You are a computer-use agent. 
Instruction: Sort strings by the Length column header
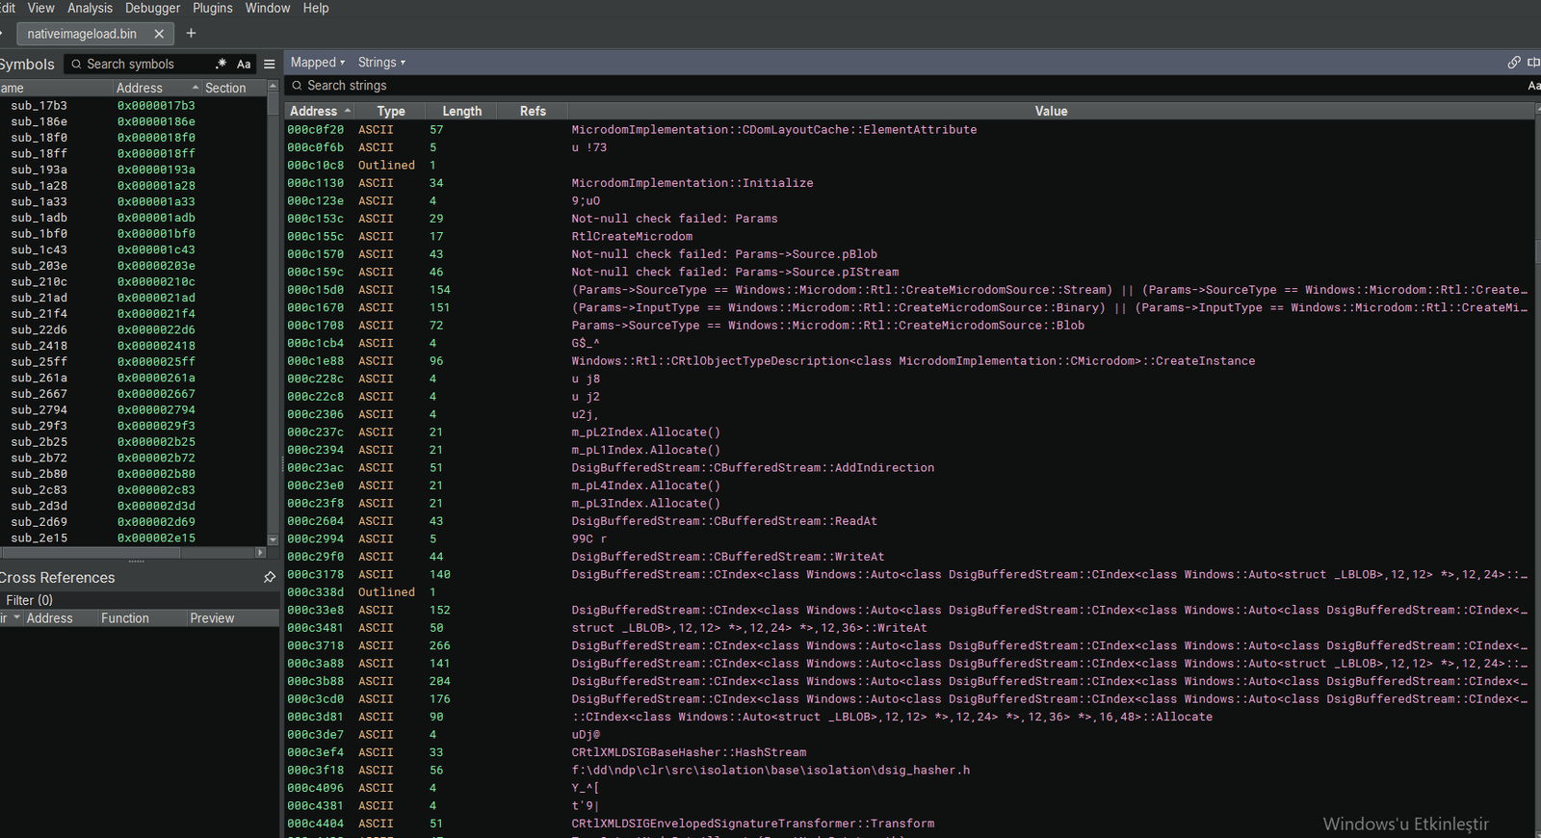pos(462,112)
